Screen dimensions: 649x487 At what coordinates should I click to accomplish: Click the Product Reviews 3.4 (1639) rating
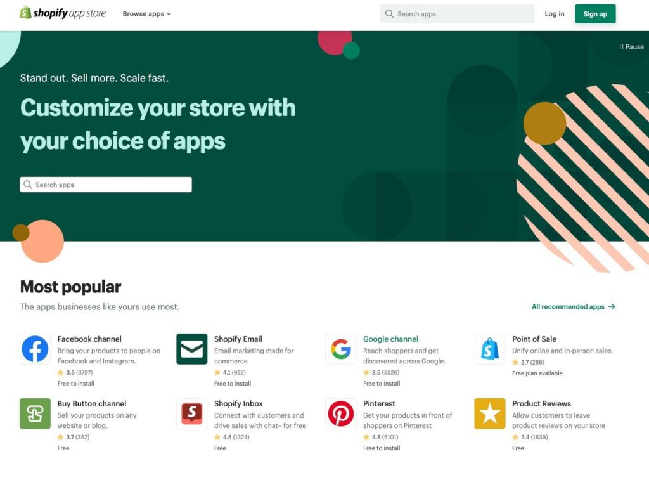coord(530,437)
